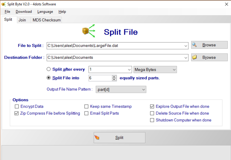Open the Language menu
The image size is (231, 160).
45,12
